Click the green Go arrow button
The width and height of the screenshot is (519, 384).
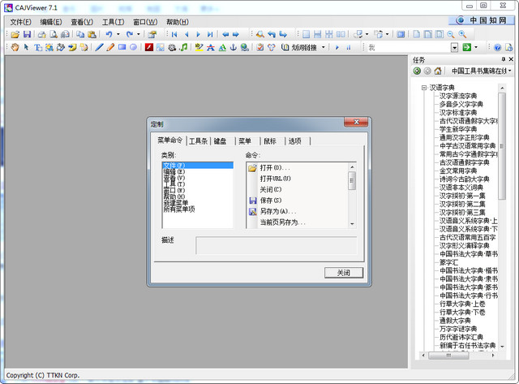[467, 47]
